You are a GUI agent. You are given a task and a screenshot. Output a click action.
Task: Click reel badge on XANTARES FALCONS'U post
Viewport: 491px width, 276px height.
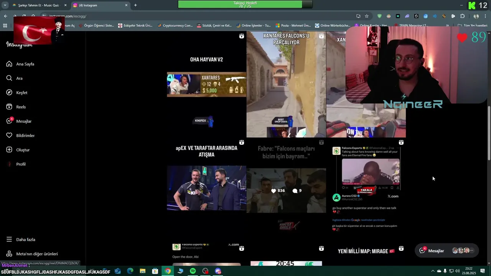[x=321, y=36]
